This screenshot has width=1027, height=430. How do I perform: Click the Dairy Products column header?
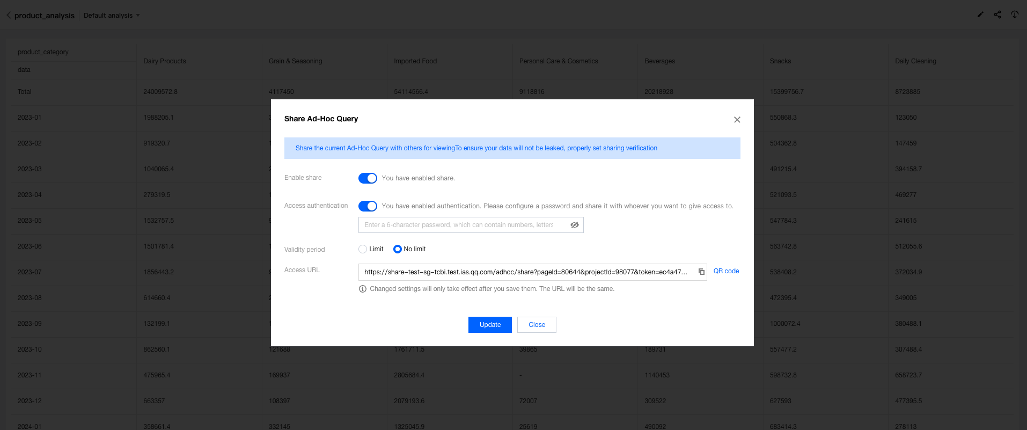point(165,61)
